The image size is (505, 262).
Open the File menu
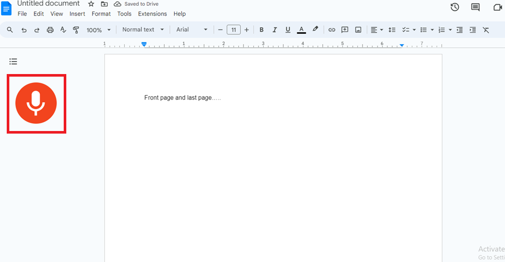pyautogui.click(x=22, y=14)
